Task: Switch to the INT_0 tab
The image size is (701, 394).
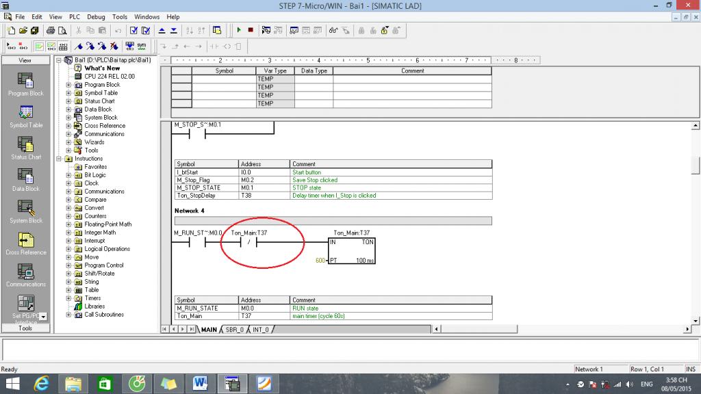Action: (261, 329)
